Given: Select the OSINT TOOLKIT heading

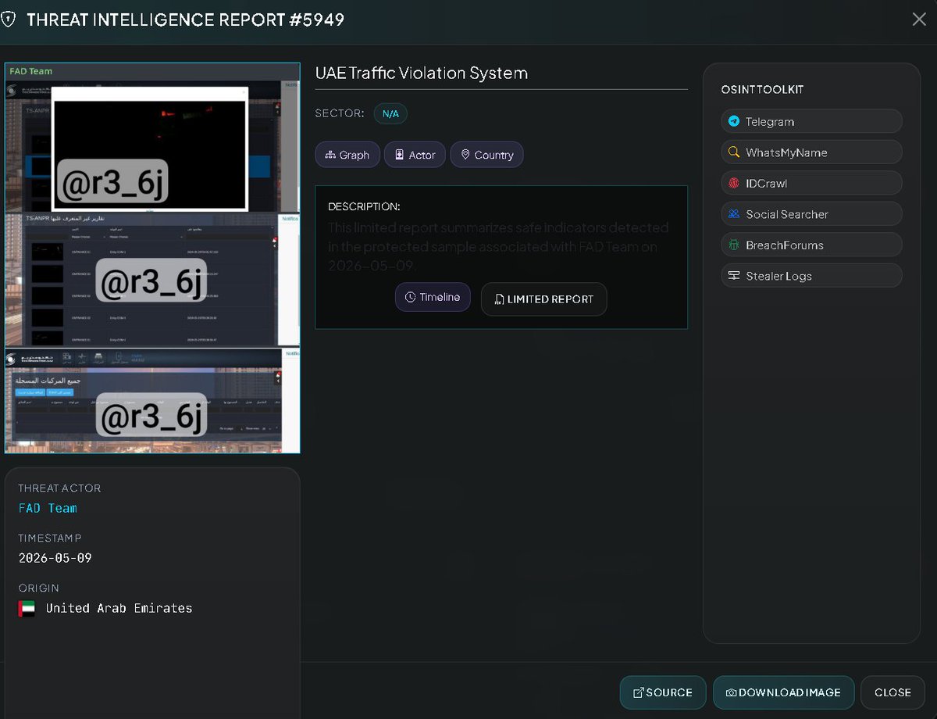Looking at the screenshot, I should click(762, 90).
